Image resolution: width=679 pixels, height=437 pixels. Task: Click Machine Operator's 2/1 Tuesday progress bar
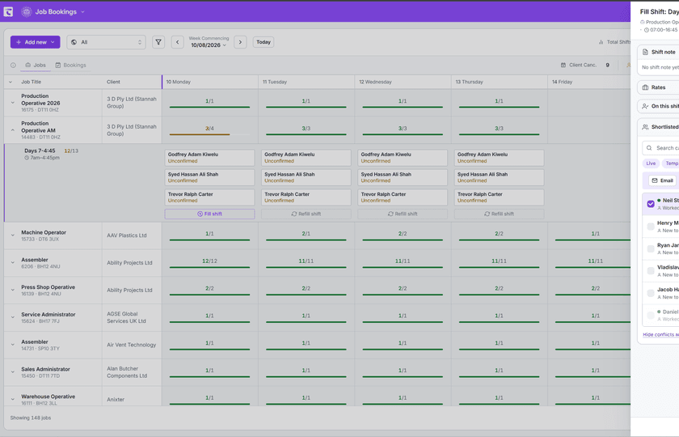[306, 240]
